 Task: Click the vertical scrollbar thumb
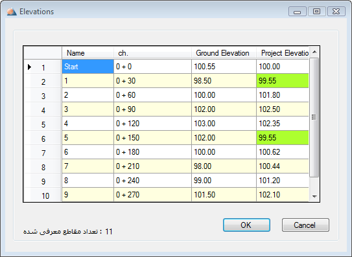(x=314, y=117)
